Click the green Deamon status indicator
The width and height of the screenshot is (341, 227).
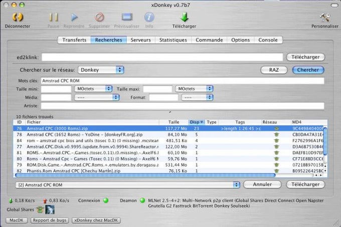[142, 200]
